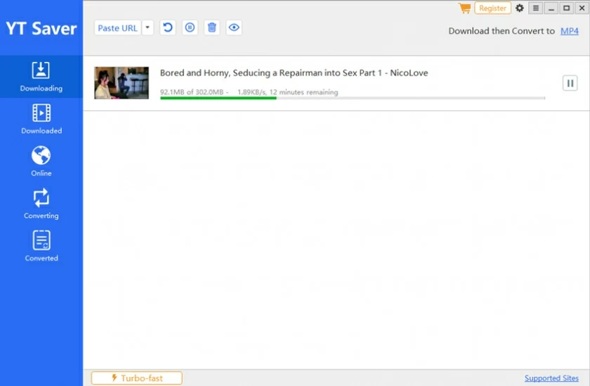Click the Register button
Image resolution: width=590 pixels, height=386 pixels.
[492, 8]
